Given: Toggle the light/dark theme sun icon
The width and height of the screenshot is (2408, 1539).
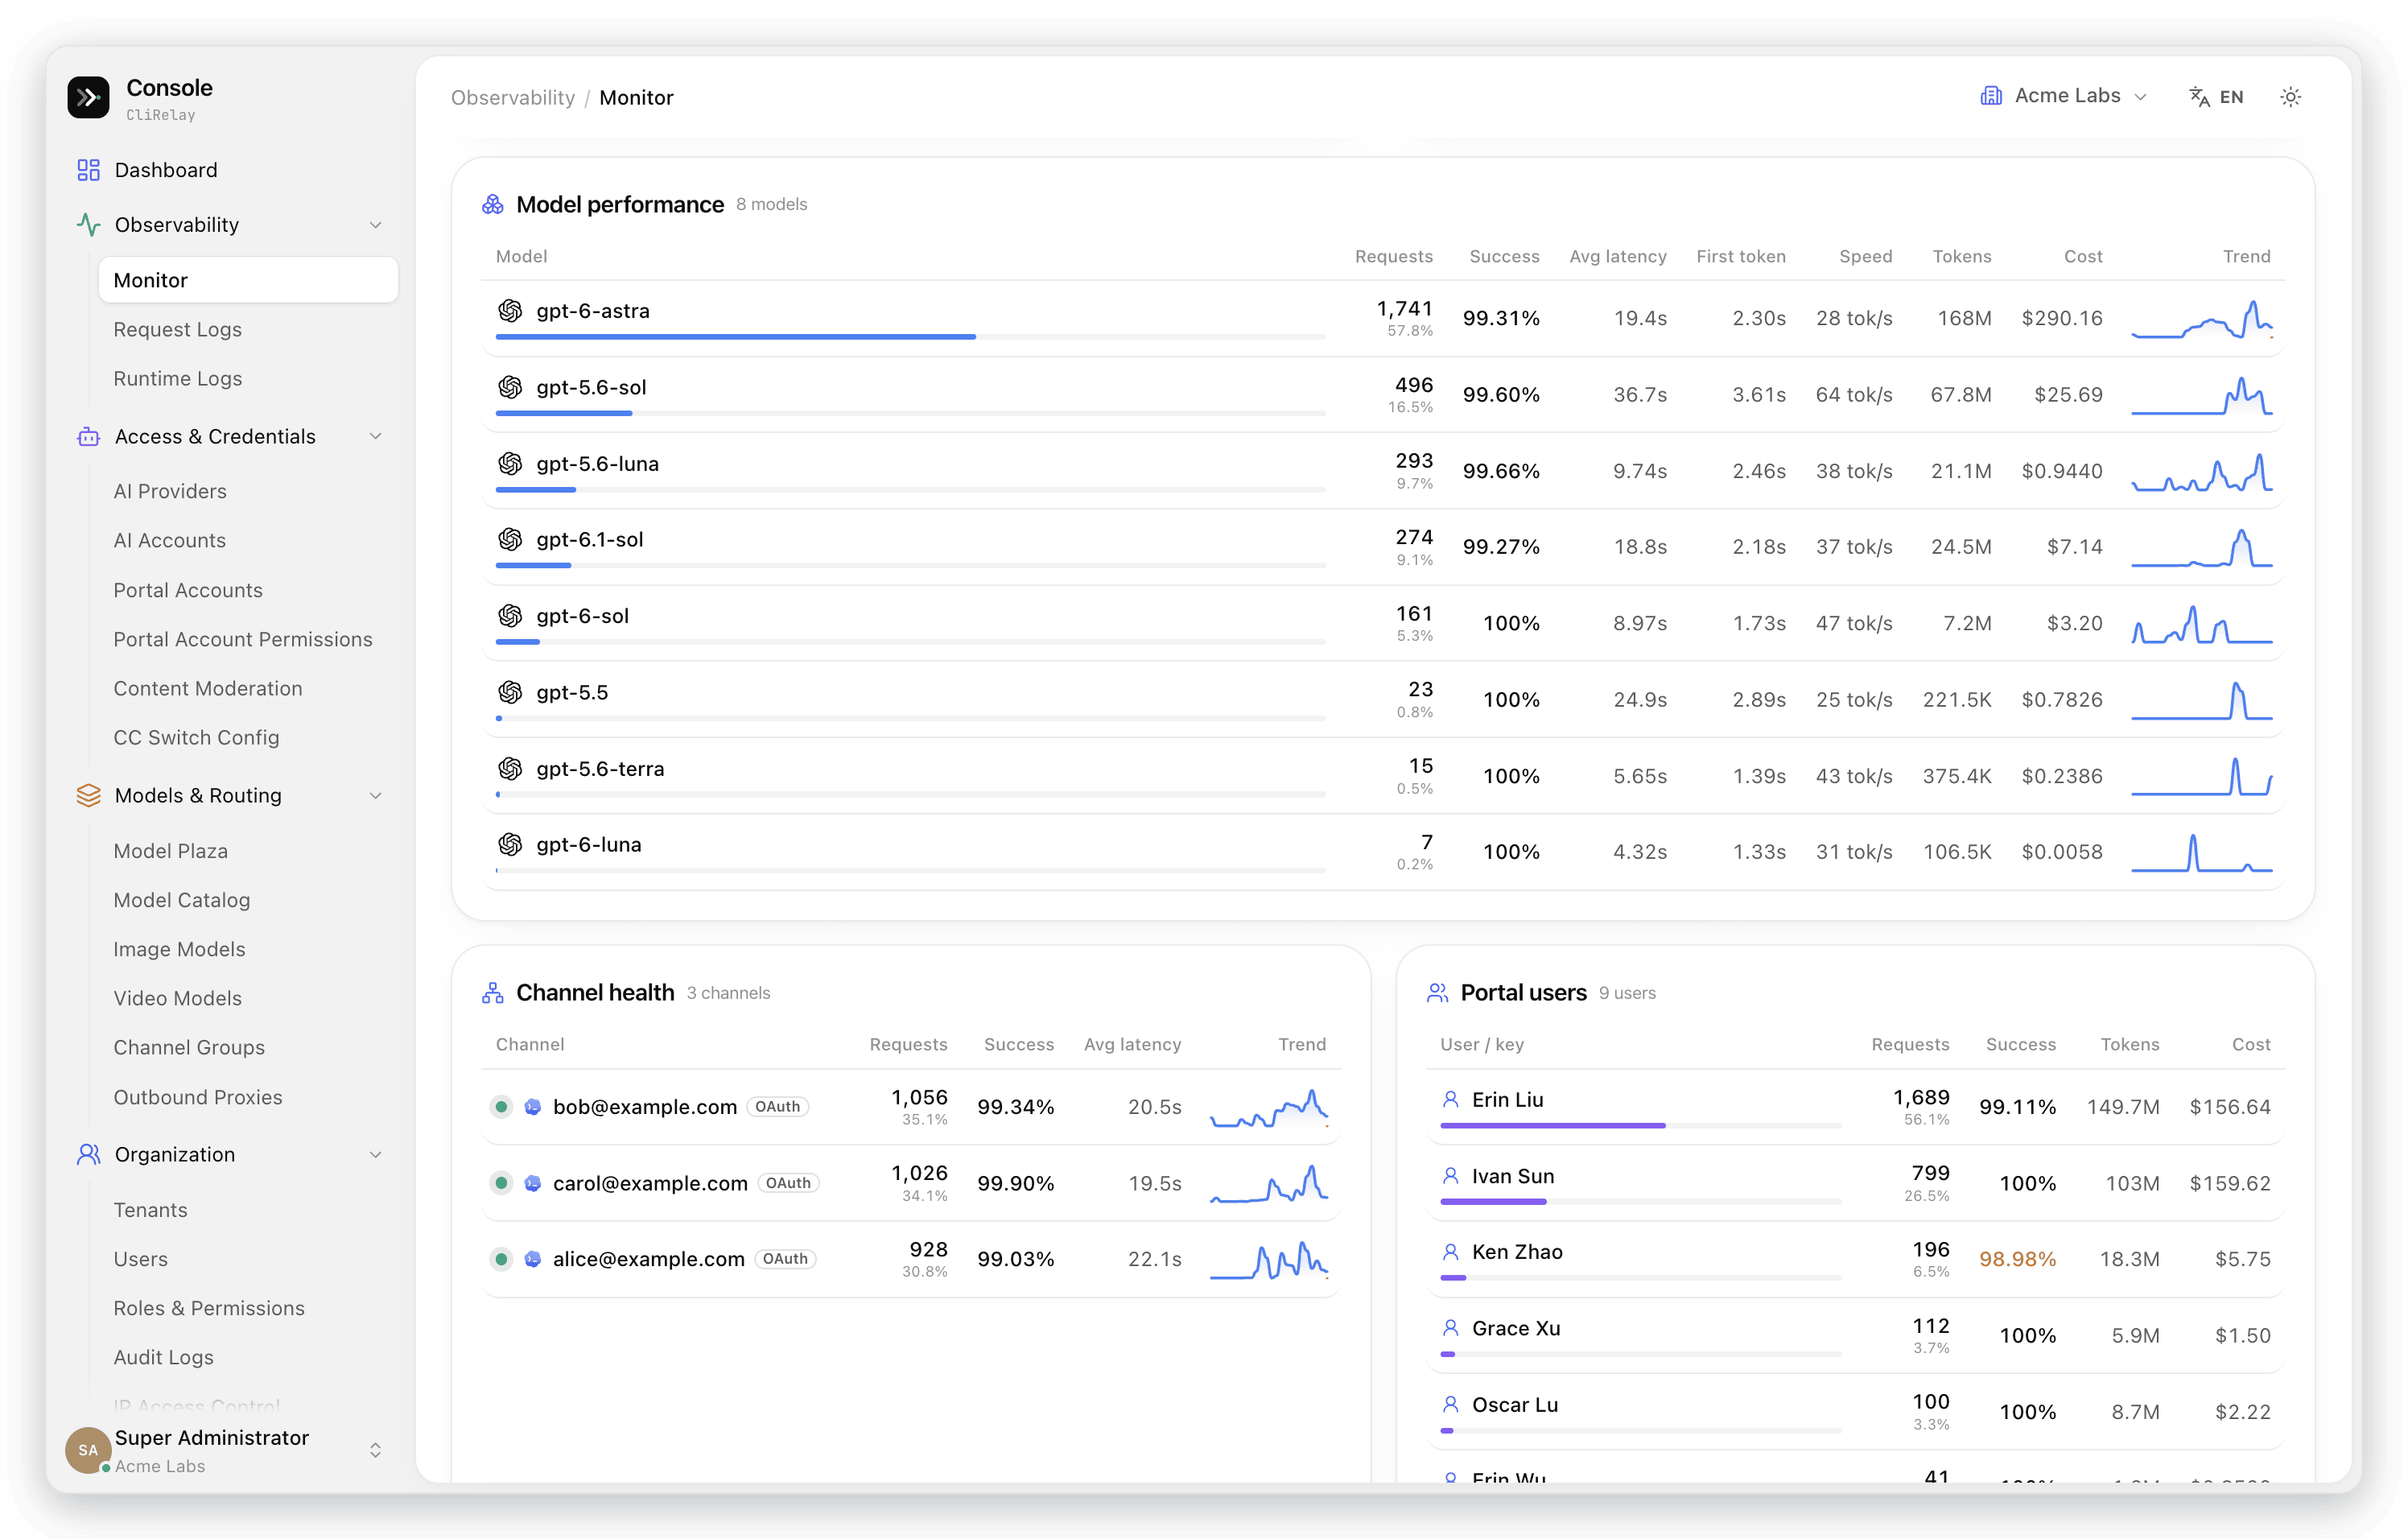Looking at the screenshot, I should coord(2290,97).
